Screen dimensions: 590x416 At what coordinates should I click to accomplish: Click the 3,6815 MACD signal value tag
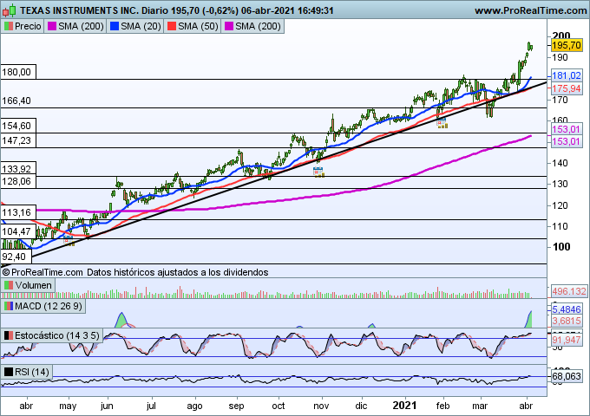tap(567, 321)
